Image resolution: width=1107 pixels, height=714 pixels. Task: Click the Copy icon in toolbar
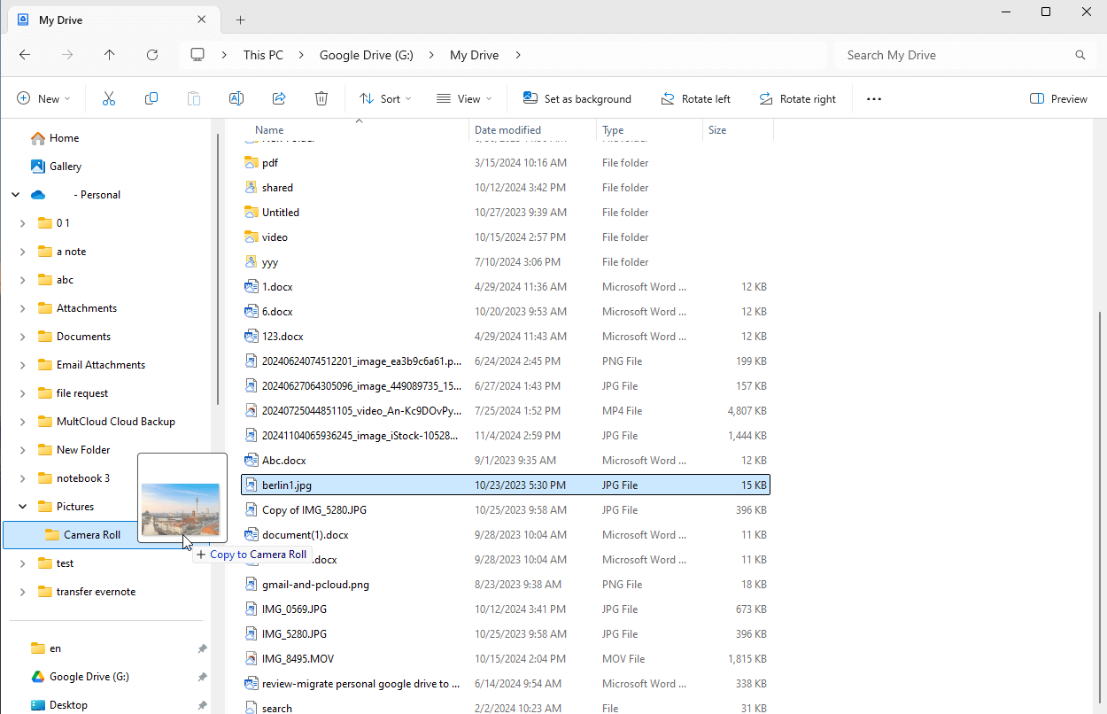(x=151, y=99)
